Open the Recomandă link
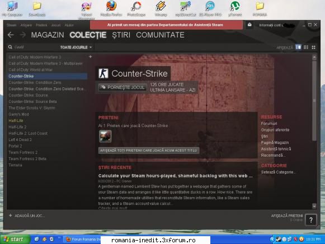Screen dimensions: 325x244 [273, 155]
